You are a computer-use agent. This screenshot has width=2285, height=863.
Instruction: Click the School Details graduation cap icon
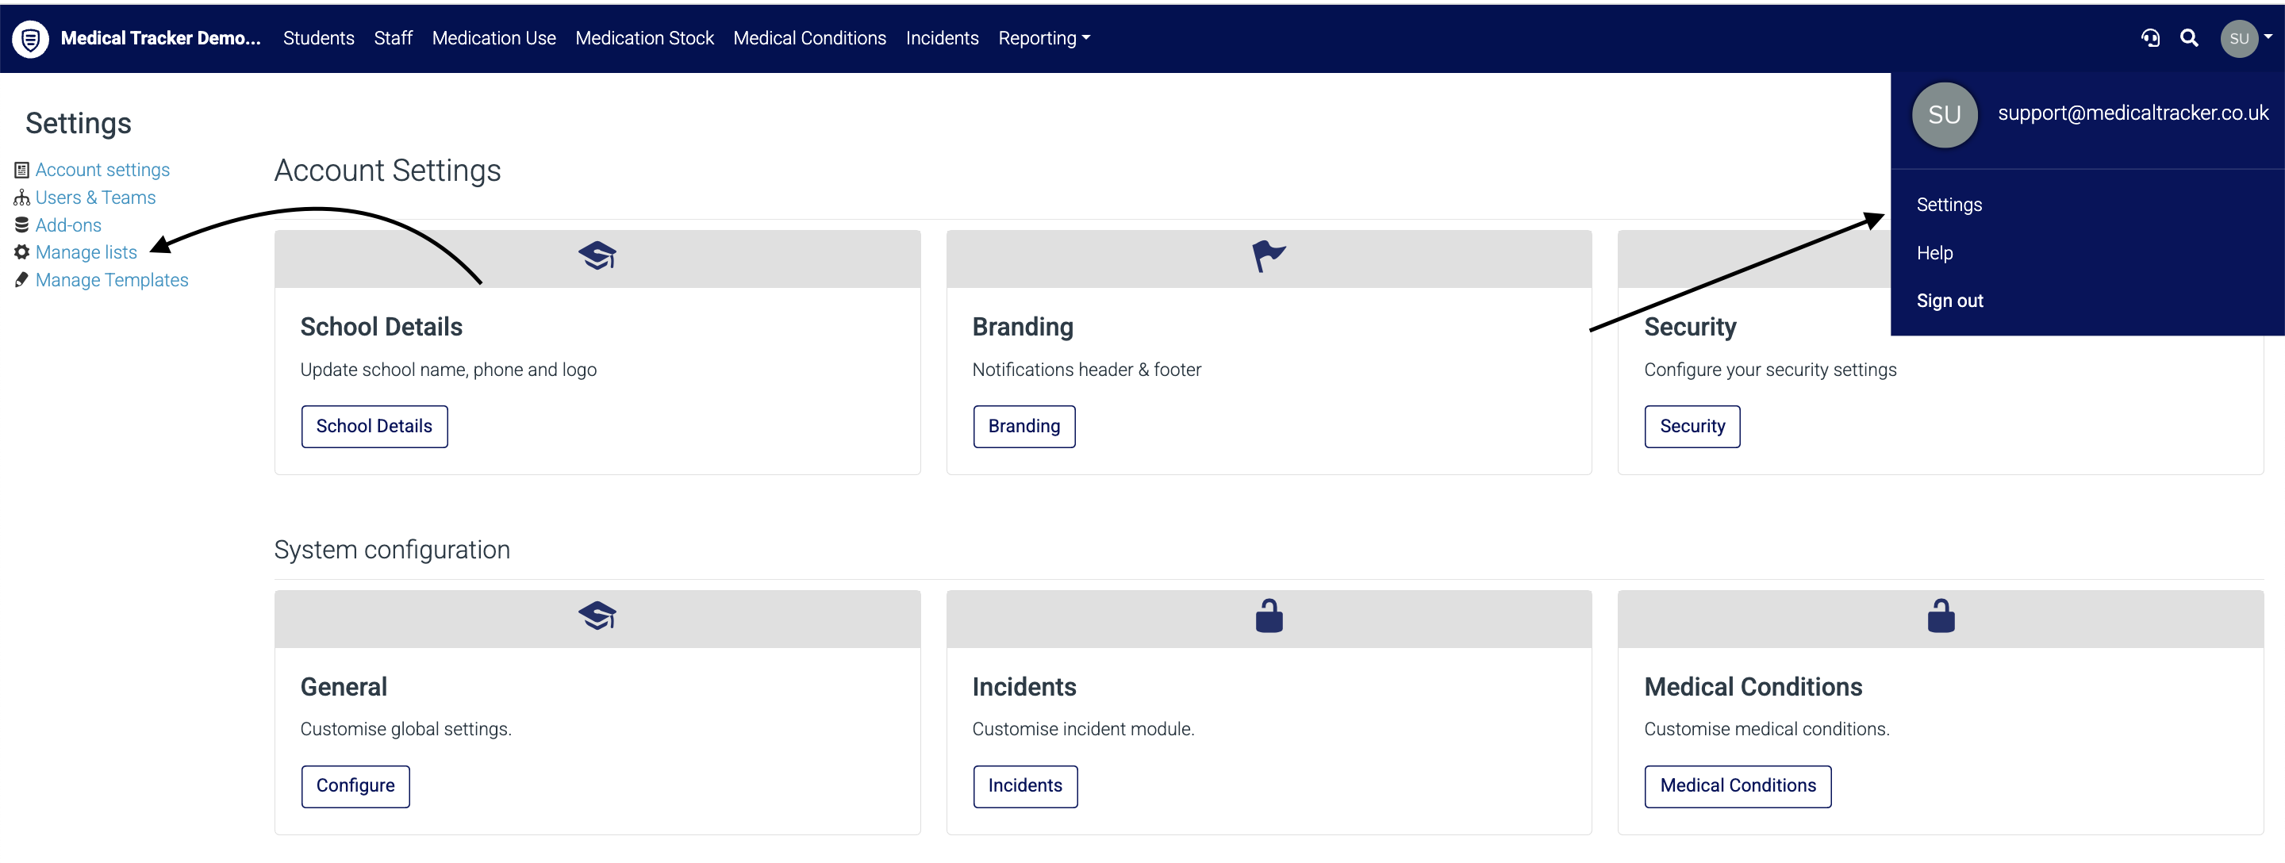597,256
